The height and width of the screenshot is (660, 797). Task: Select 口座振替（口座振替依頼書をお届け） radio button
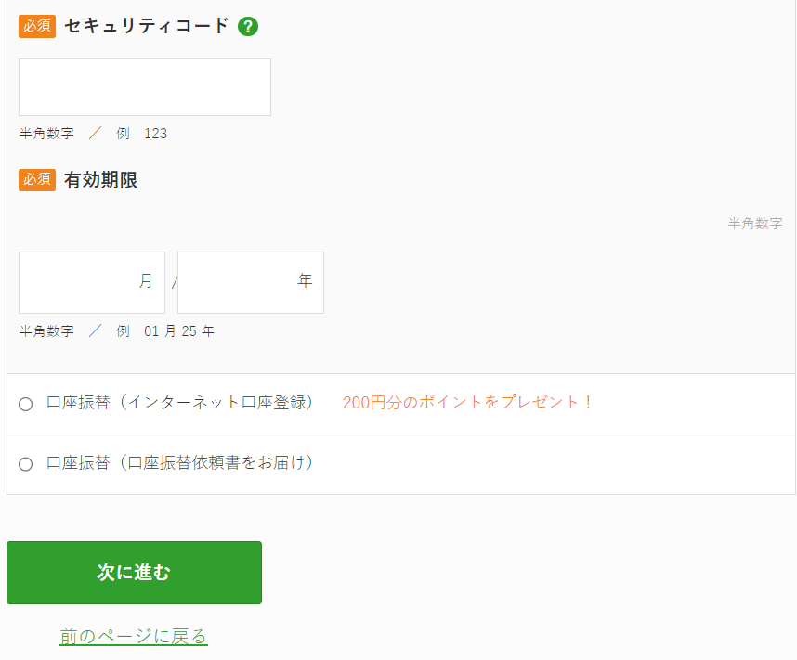pos(25,464)
